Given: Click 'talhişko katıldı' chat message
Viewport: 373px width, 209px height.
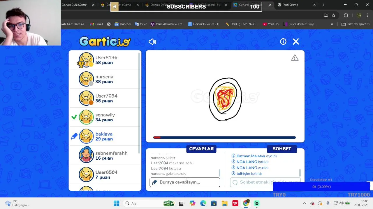Looking at the screenshot, I should (247, 174).
